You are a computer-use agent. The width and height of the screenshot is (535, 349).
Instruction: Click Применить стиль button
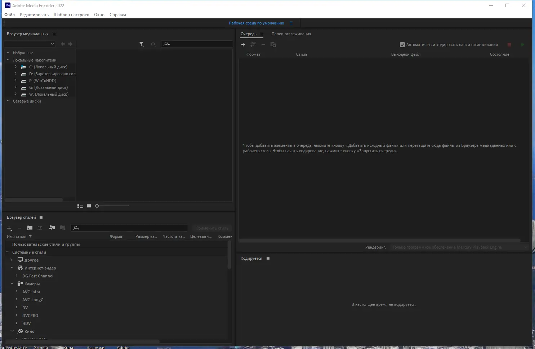212,228
